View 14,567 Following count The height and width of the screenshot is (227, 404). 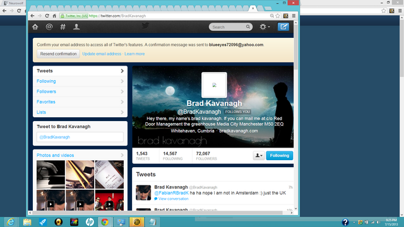(x=172, y=156)
